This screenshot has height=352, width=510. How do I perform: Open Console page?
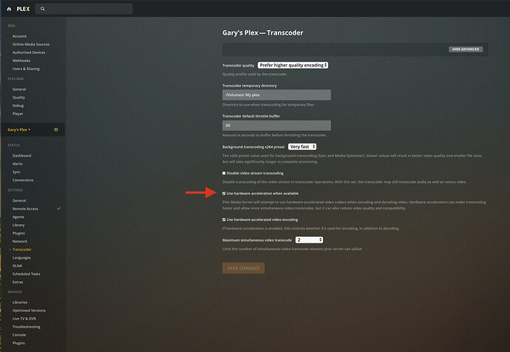[x=19, y=335]
